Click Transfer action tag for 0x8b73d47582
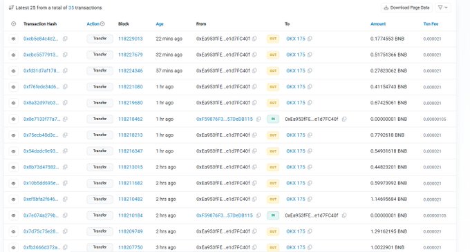 [x=100, y=167]
